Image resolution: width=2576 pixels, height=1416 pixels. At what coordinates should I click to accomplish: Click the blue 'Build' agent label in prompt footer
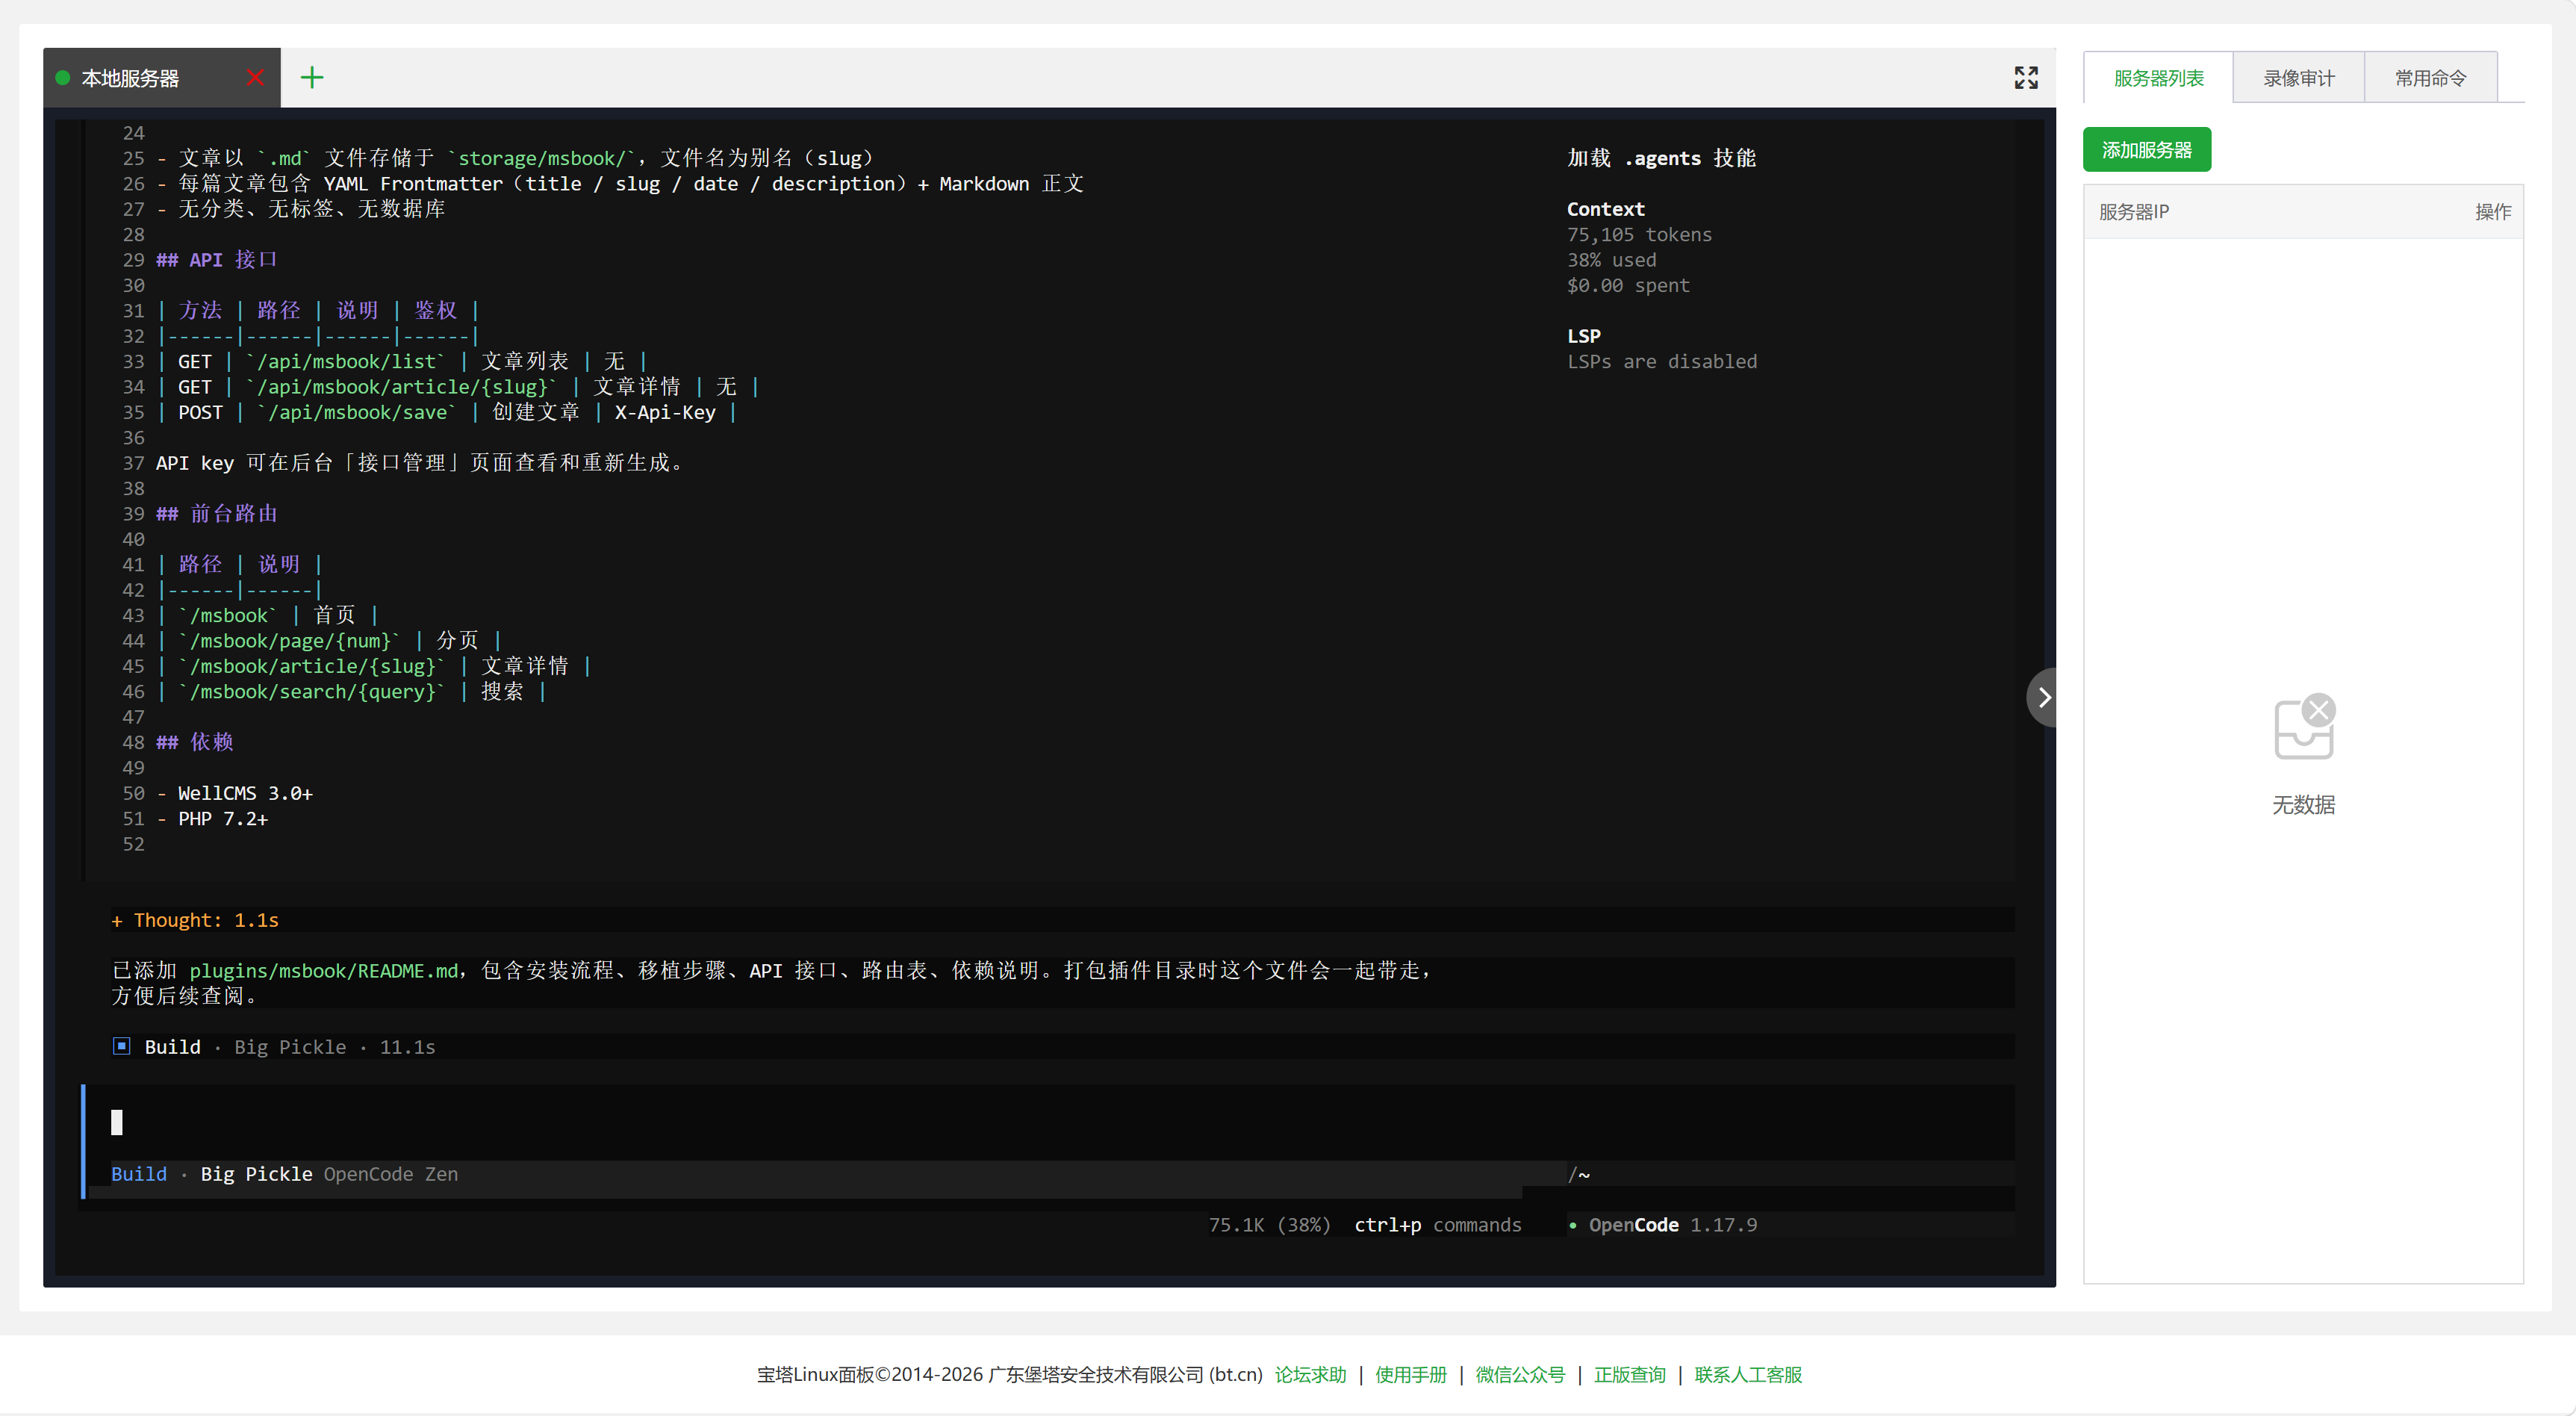(139, 1174)
